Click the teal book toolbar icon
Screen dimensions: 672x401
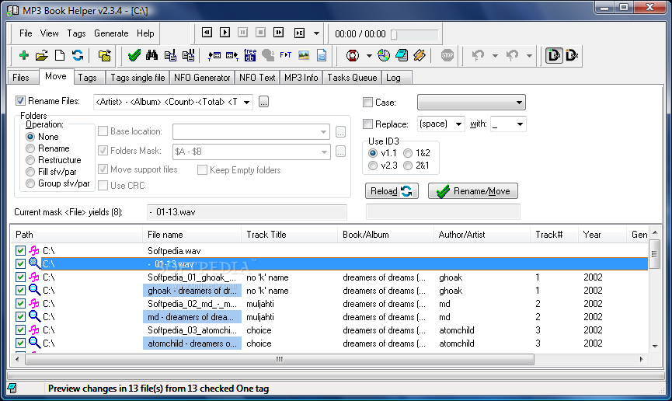(x=402, y=55)
